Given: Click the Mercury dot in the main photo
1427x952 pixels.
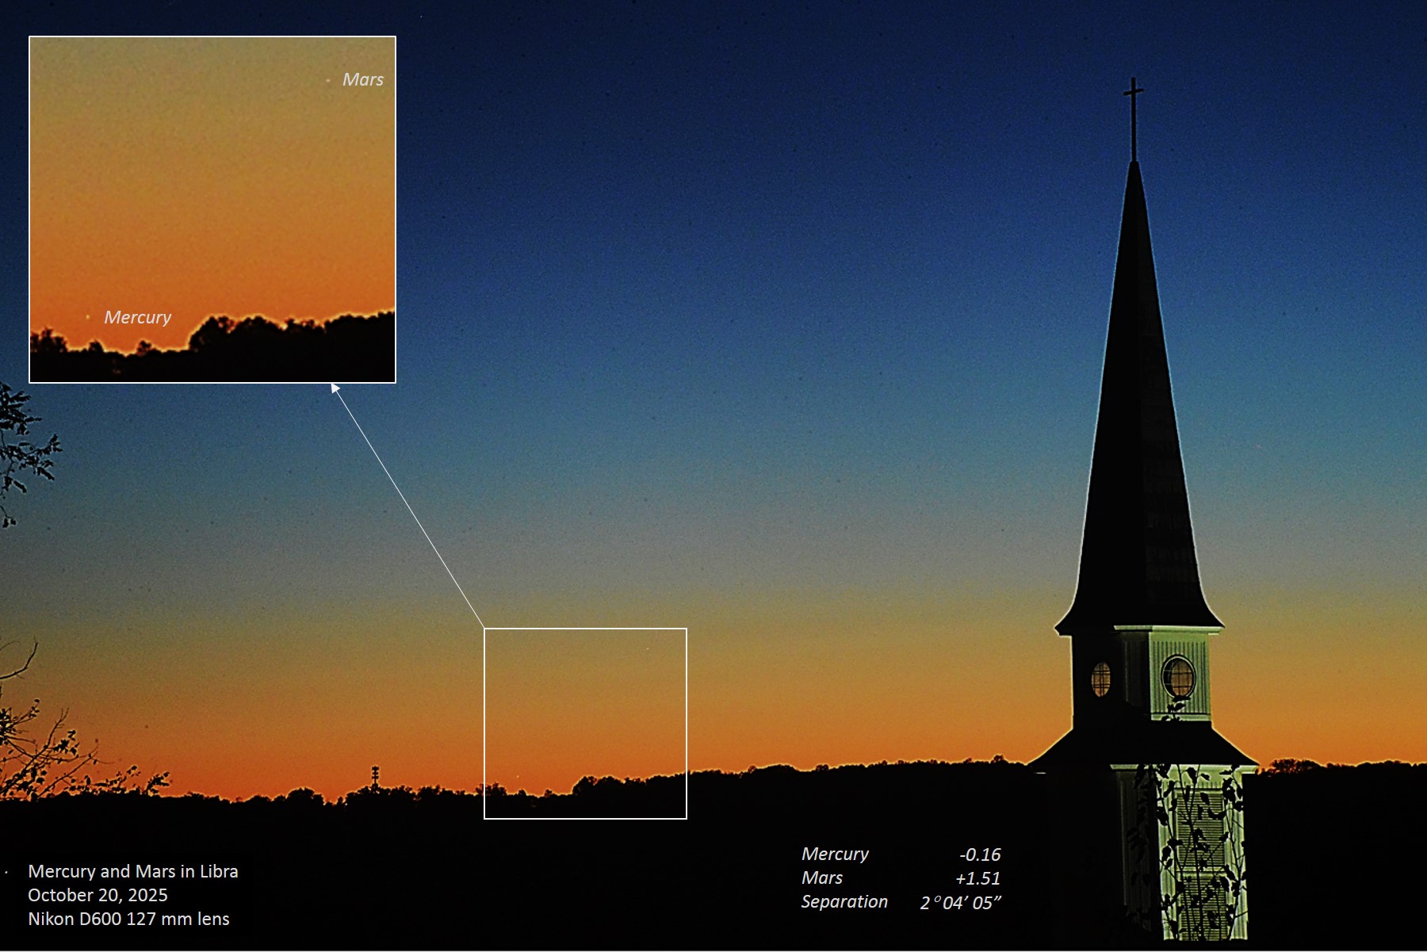Looking at the screenshot, I should [516, 776].
